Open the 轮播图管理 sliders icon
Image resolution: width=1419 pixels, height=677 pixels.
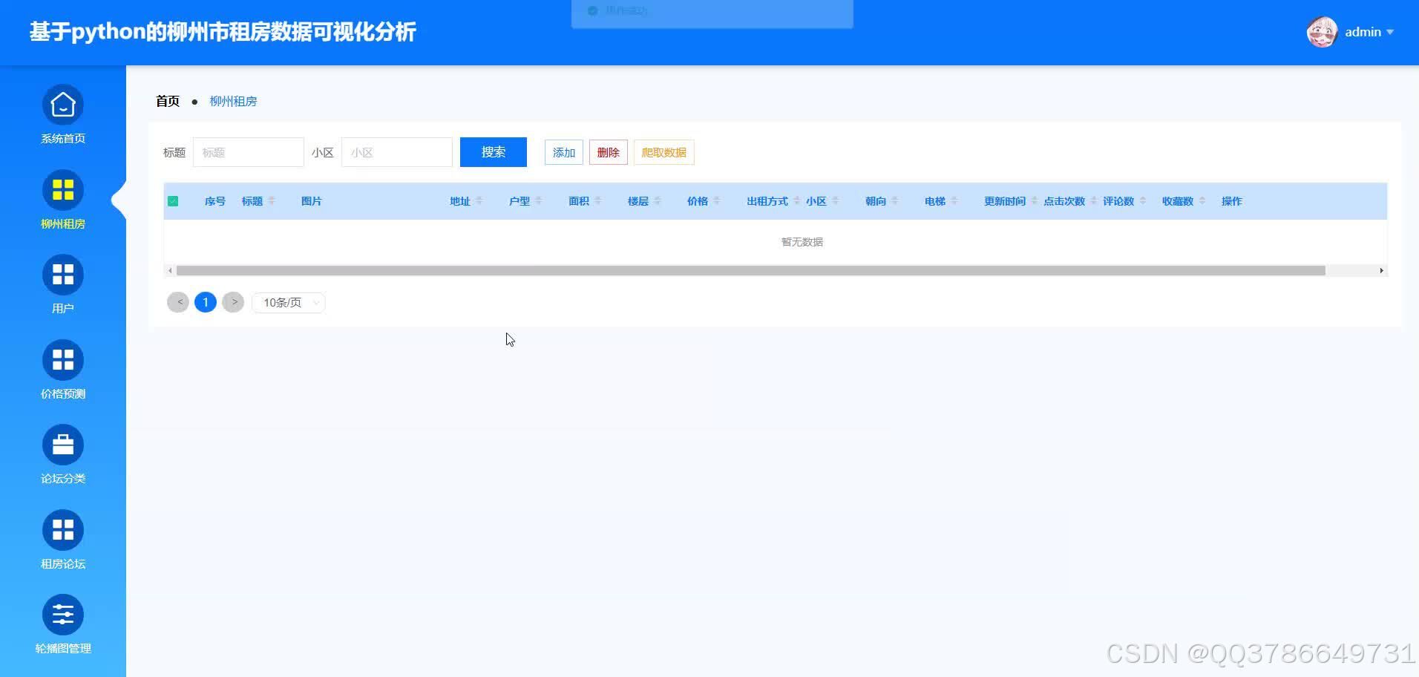pyautogui.click(x=62, y=614)
